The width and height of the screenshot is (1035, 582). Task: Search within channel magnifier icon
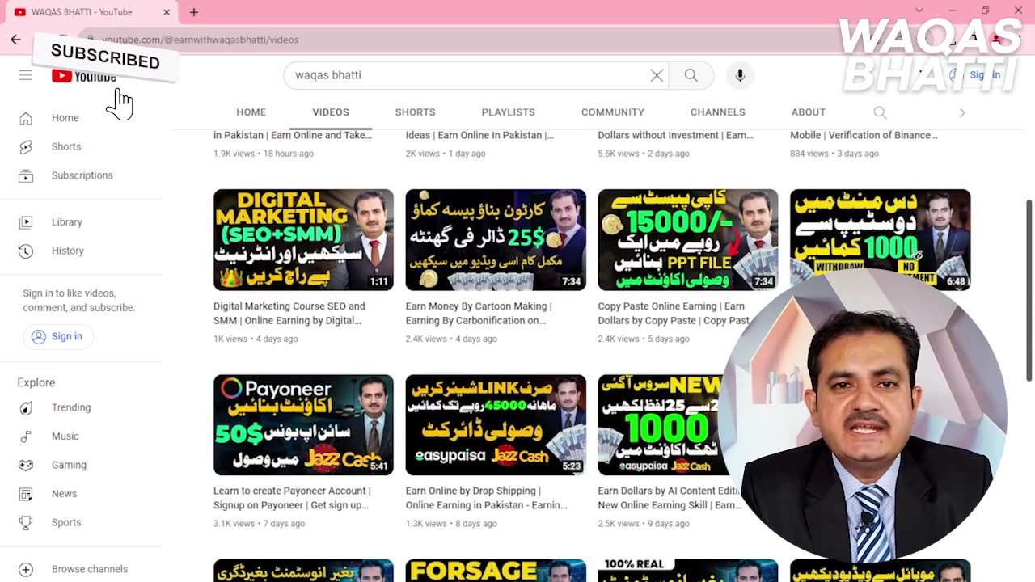point(880,112)
